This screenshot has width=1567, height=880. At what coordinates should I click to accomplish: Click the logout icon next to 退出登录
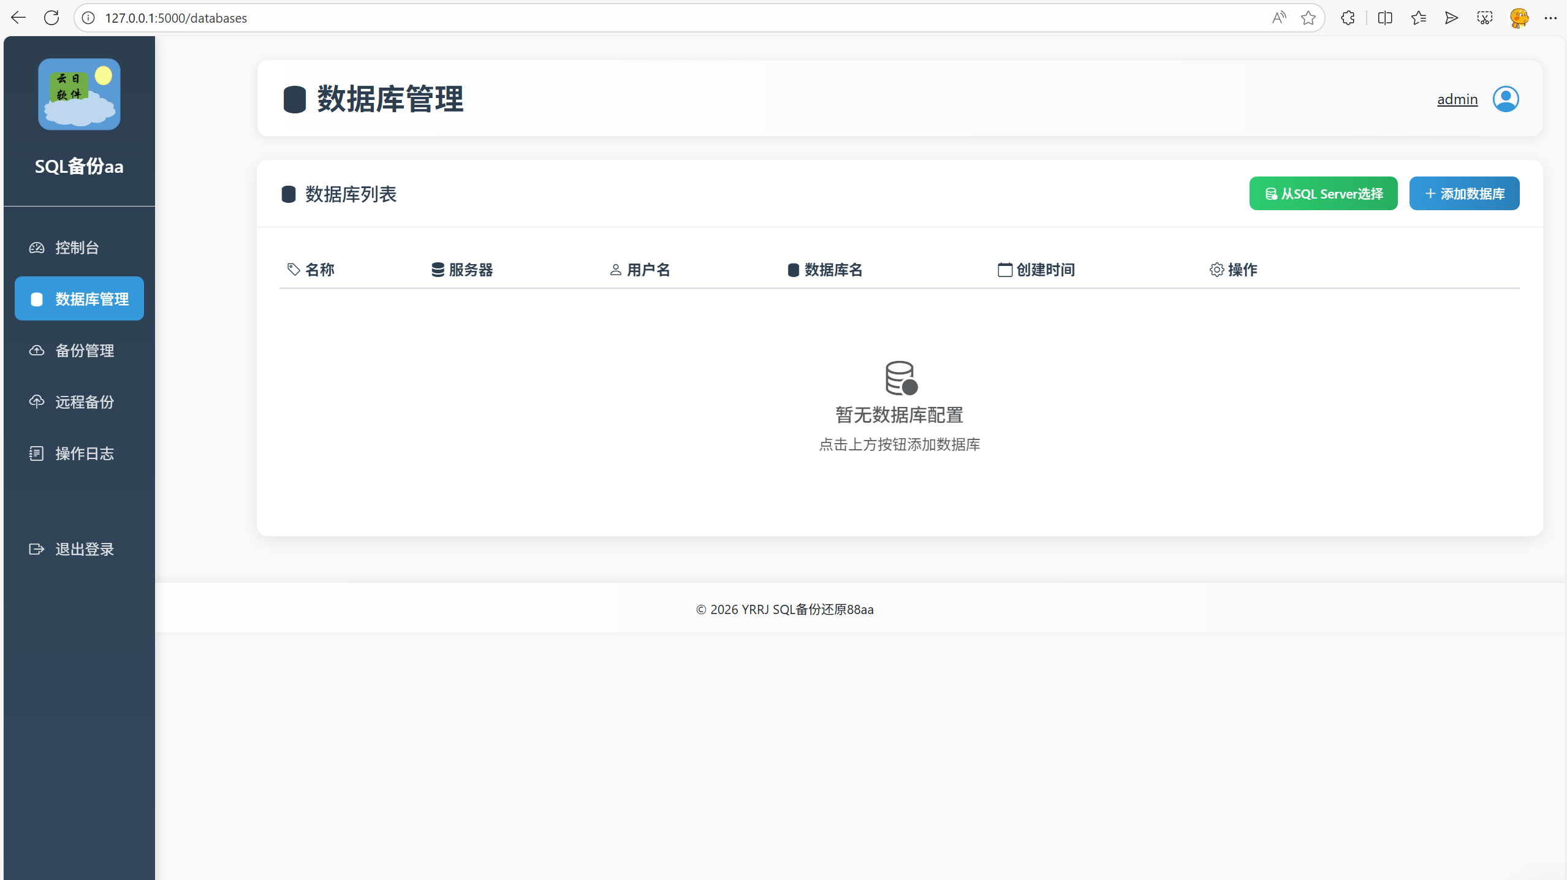tap(36, 549)
